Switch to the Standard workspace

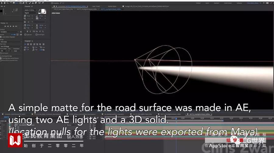click(217, 3)
